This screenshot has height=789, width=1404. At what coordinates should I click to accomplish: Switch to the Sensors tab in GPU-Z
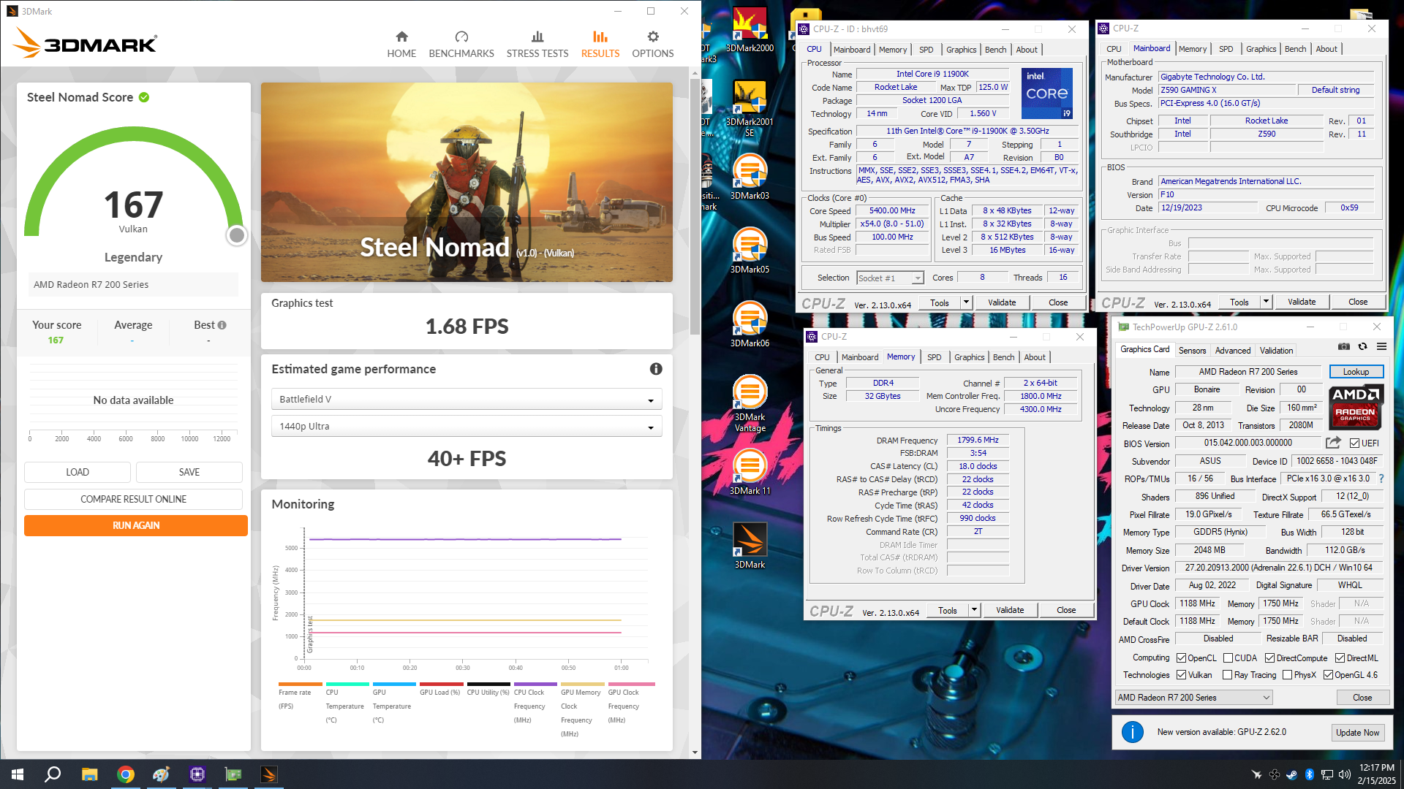1192,351
